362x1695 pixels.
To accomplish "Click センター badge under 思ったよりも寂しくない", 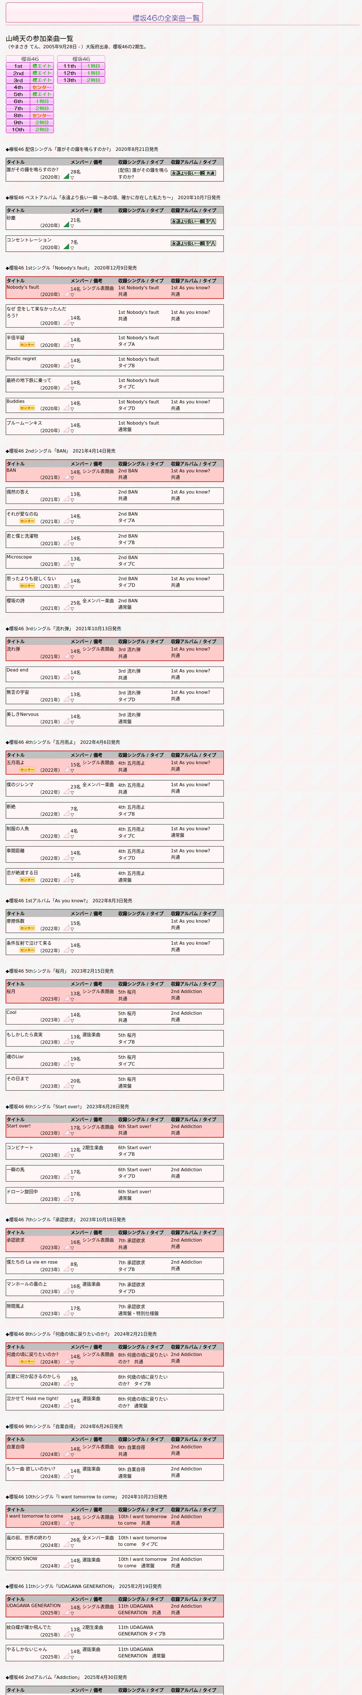I will (28, 586).
